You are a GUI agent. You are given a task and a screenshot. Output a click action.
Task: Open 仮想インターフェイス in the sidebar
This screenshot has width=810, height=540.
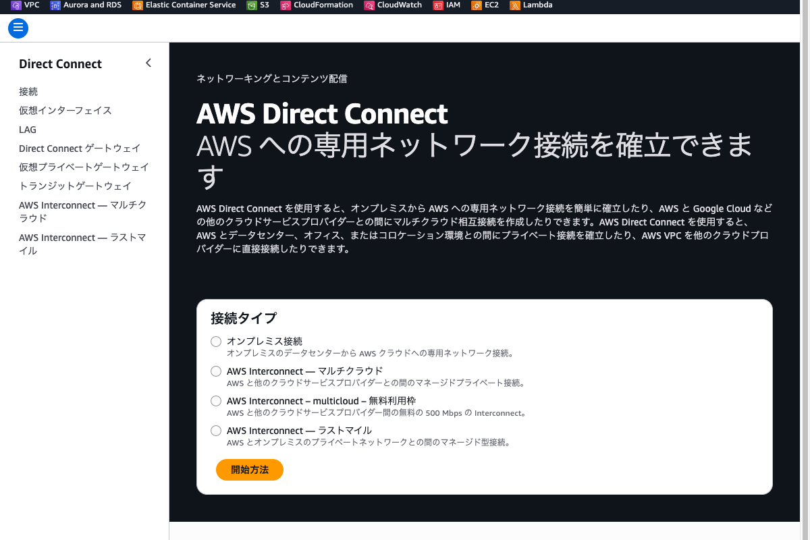(x=65, y=111)
